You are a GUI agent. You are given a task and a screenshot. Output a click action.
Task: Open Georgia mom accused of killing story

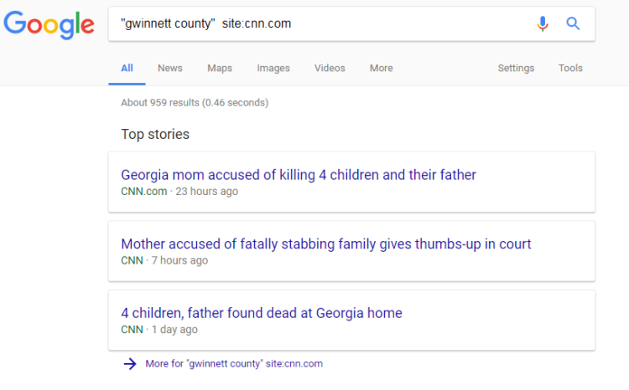299,175
